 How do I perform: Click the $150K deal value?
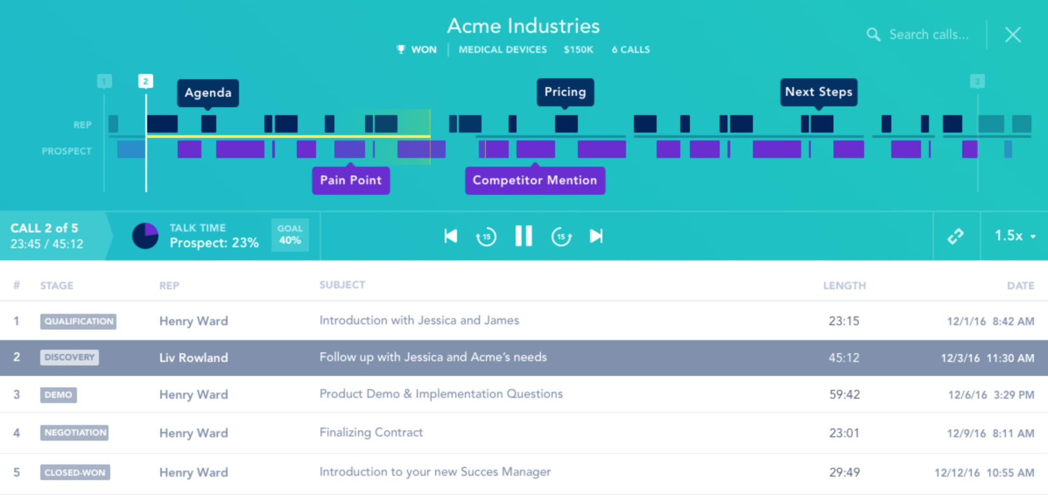578,50
